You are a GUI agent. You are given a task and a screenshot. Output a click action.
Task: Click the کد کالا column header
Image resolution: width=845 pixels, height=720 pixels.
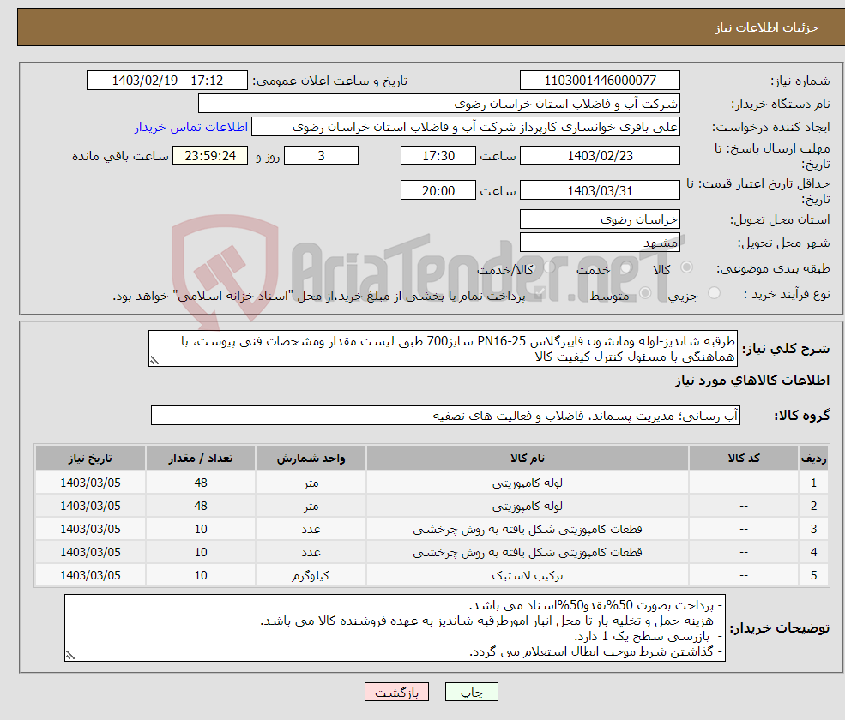tap(744, 459)
